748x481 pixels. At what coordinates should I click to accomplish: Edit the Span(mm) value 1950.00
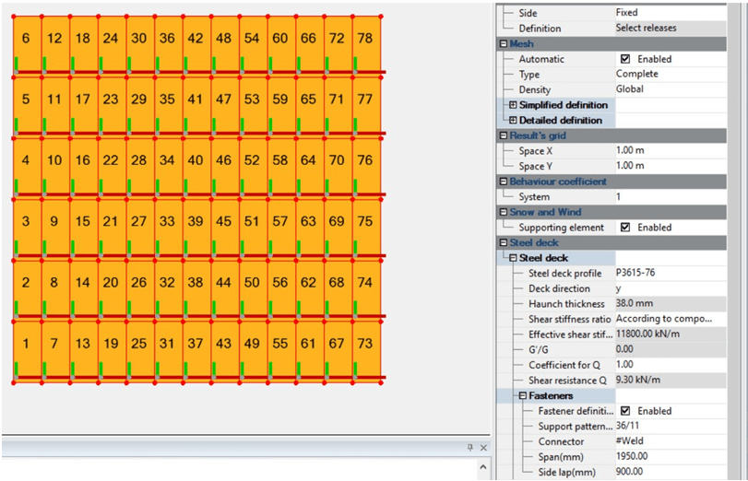(669, 457)
